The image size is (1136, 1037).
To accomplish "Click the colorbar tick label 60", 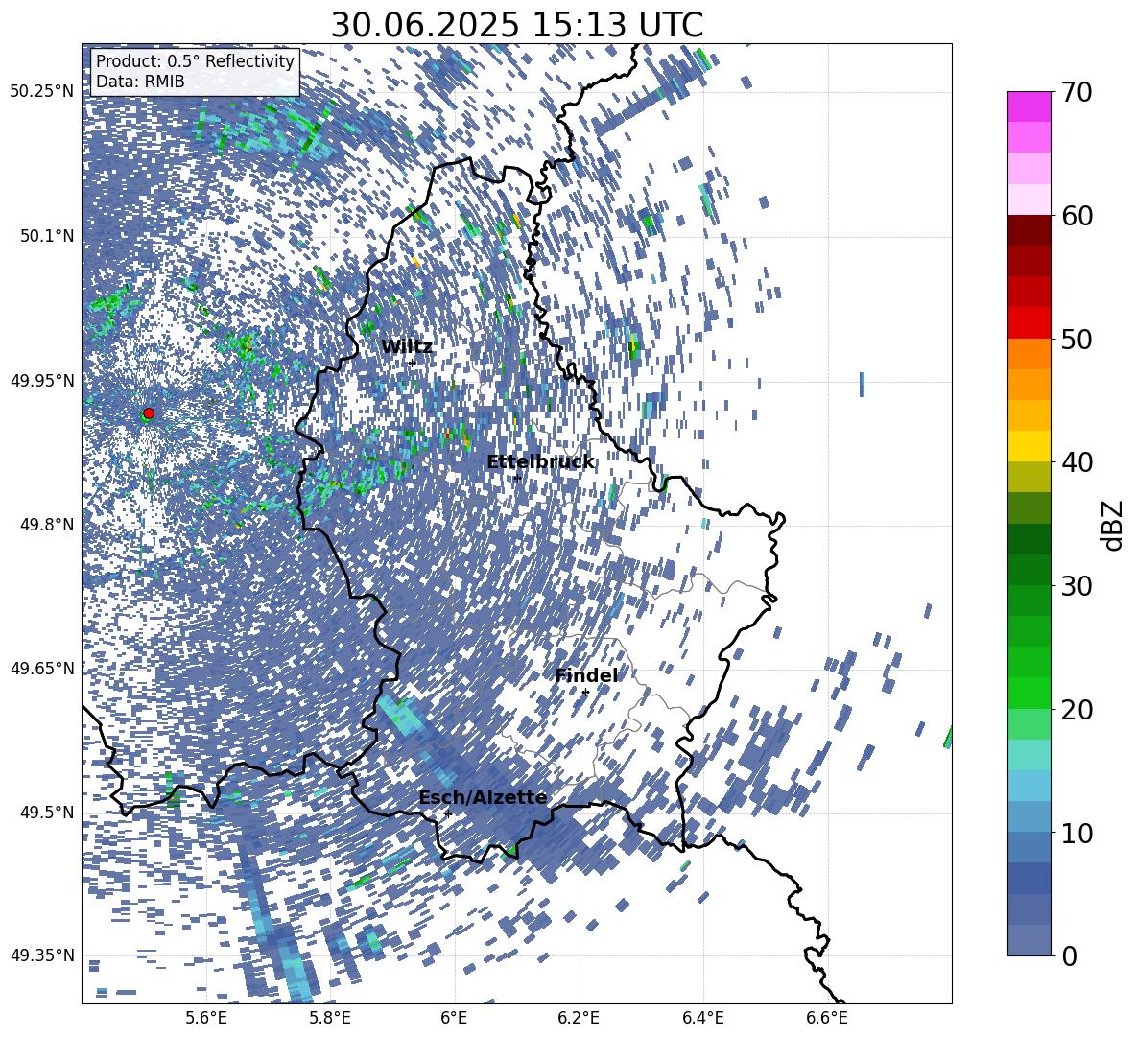I will tap(1077, 216).
